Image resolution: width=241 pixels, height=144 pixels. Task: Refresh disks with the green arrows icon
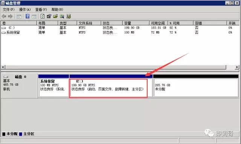43,16
